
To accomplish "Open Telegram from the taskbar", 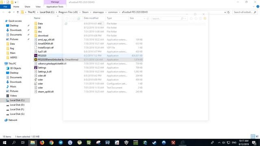I will point(61,142).
